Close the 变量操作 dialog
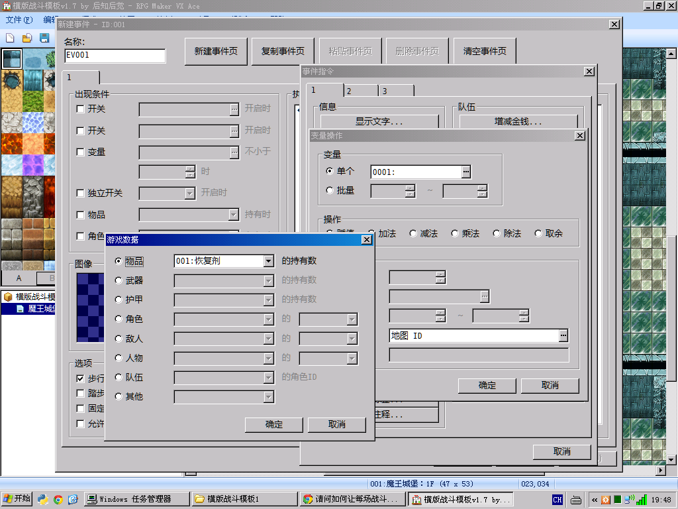Viewport: 678px width, 509px height. [580, 136]
